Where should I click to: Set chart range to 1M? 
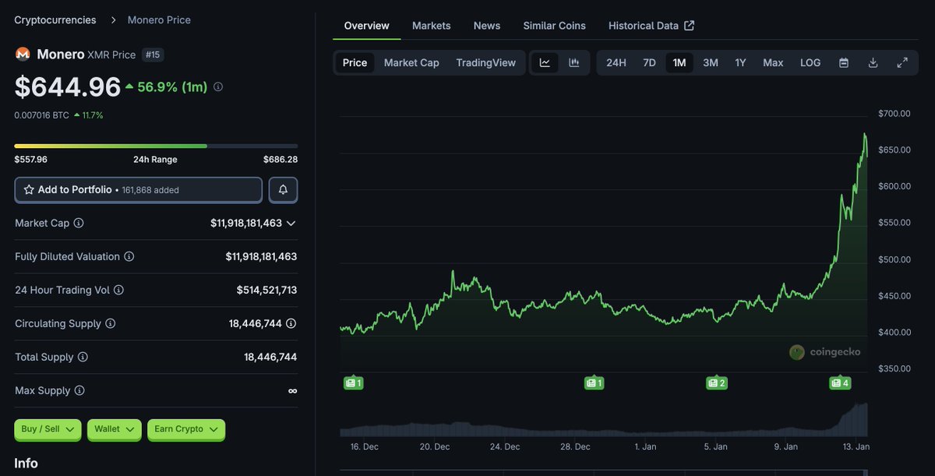679,62
